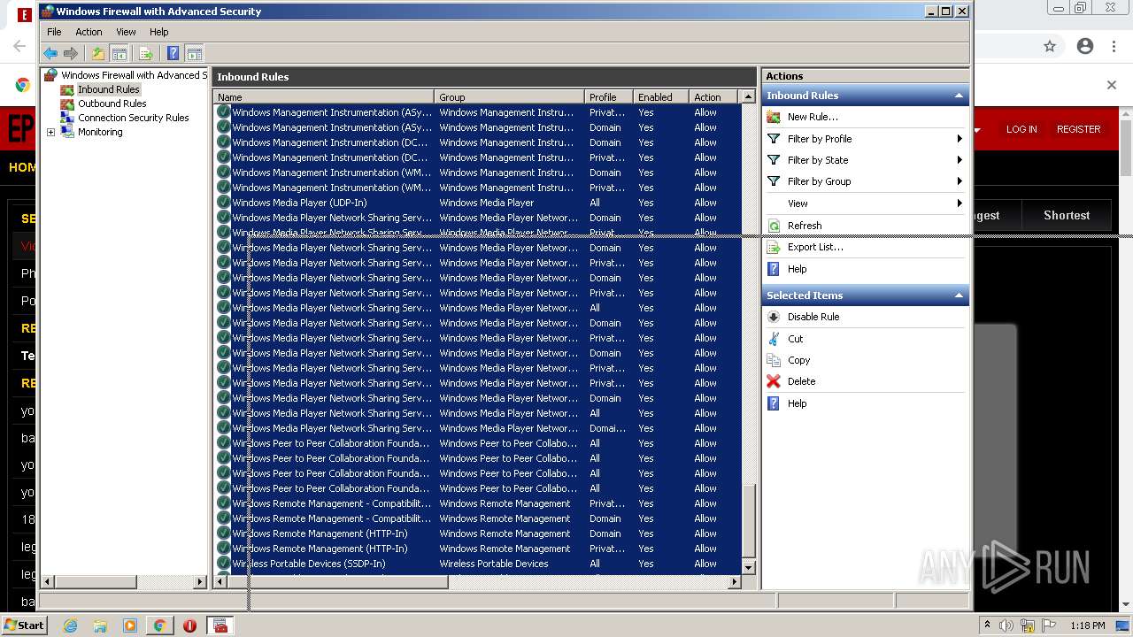
Task: Open the Chrome profile avatar icon
Action: [1085, 46]
